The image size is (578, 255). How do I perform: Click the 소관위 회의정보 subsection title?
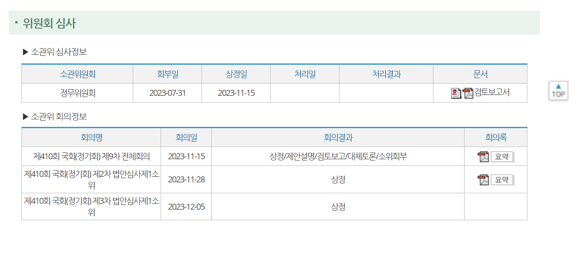pos(59,116)
